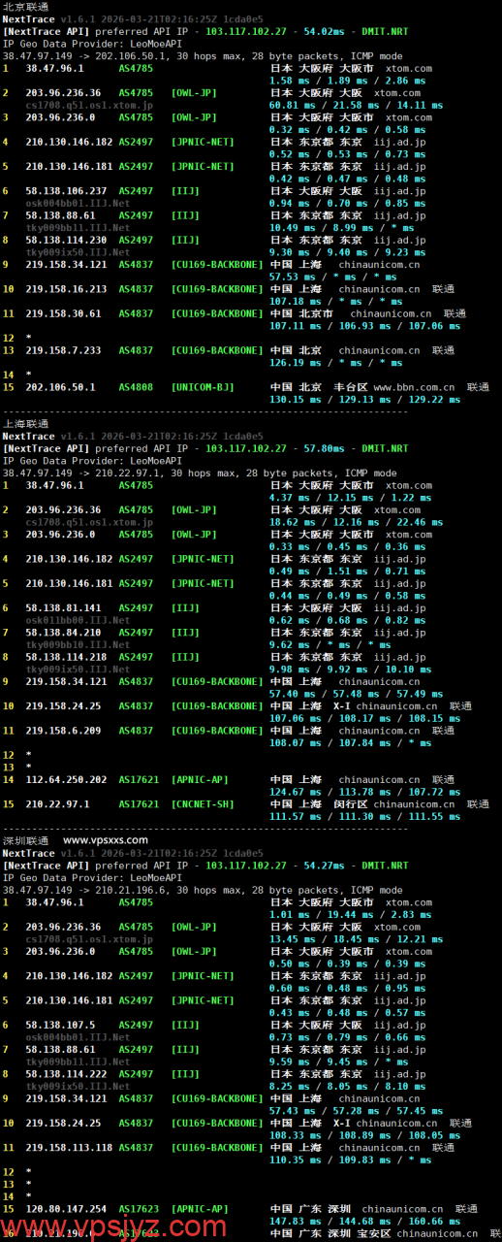The height and width of the screenshot is (1242, 502).
Task: Click hop IP 58.138.114.230
Action: (66, 240)
